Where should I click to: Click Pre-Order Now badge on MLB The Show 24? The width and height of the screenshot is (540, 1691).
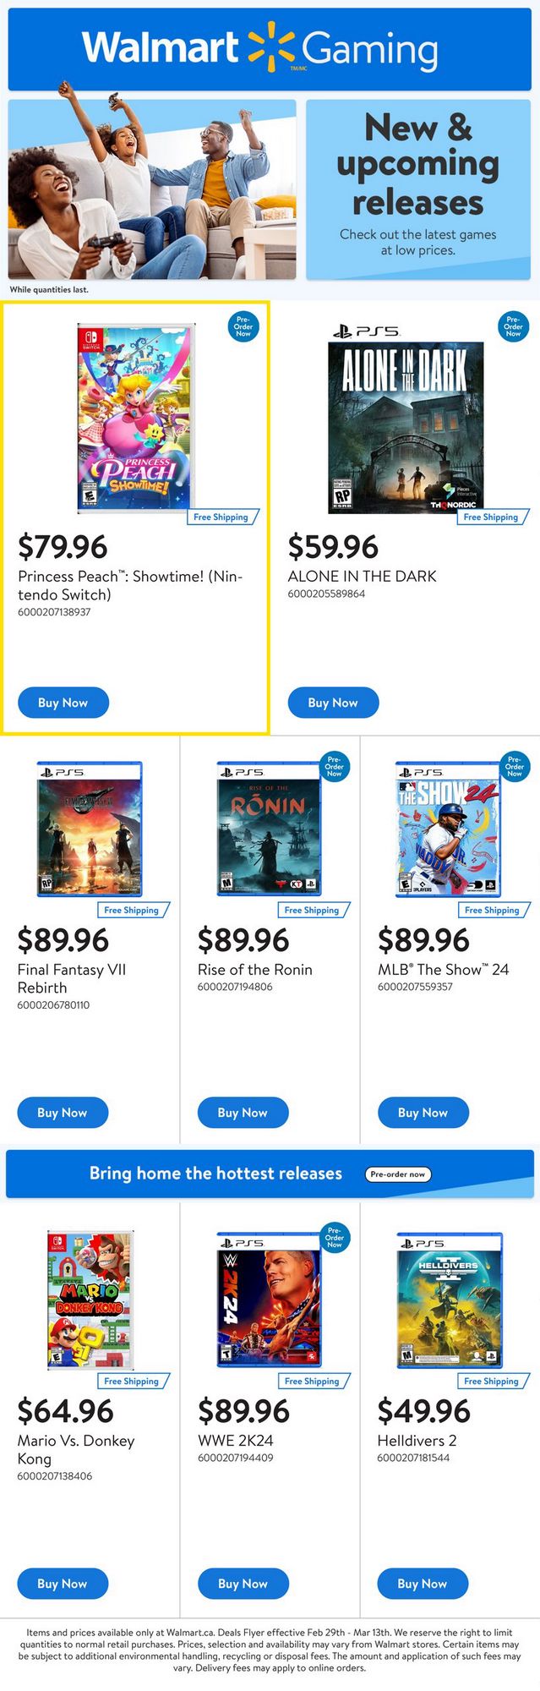(x=514, y=766)
